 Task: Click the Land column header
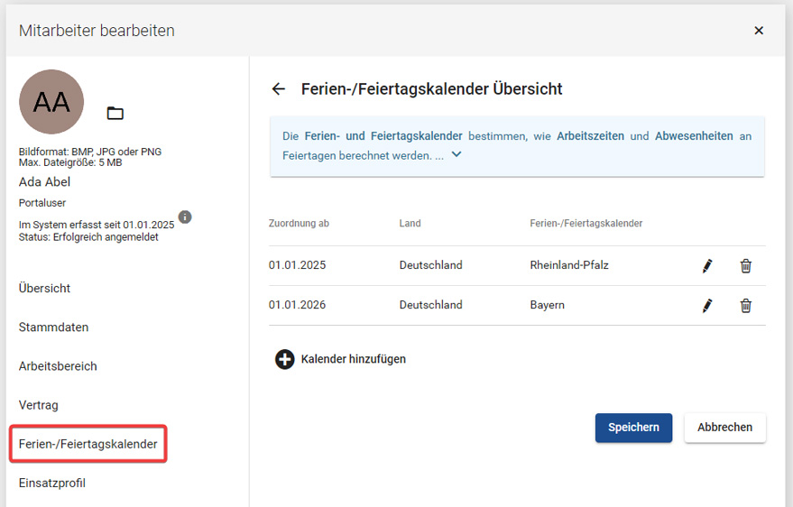pyautogui.click(x=410, y=224)
